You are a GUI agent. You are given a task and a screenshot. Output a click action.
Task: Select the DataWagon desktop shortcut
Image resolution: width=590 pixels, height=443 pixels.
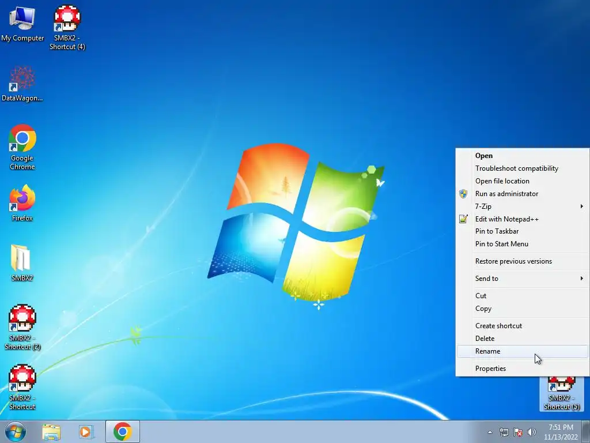(22, 84)
